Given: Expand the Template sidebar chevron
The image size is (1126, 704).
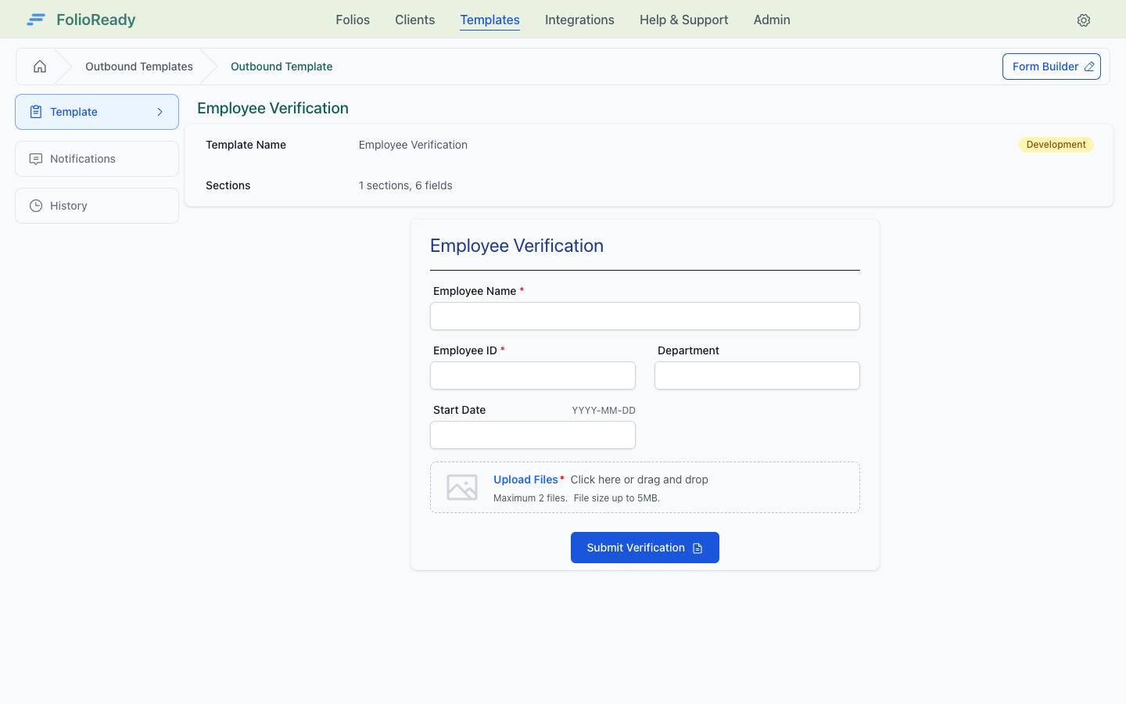Looking at the screenshot, I should coord(160,112).
